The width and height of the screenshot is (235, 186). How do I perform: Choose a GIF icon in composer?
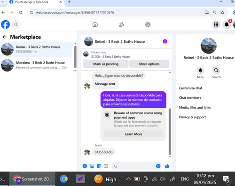pyautogui.click(x=106, y=166)
